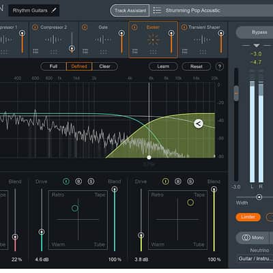The width and height of the screenshot is (273, 273).
Task: Open Exciter module preset list icon
Action: [x=135, y=51]
